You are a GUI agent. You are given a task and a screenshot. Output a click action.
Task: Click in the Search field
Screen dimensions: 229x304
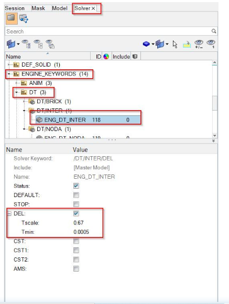[x=108, y=31]
